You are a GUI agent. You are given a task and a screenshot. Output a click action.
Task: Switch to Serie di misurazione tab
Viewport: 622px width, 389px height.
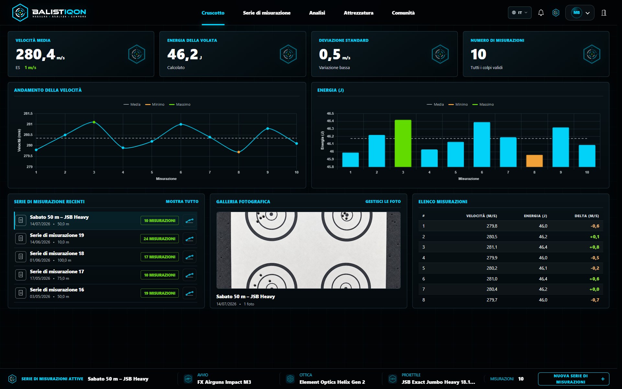click(x=267, y=13)
